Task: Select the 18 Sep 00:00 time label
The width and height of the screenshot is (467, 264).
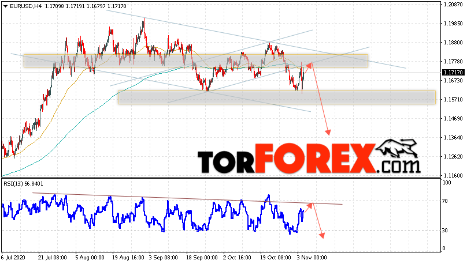Action: pos(202,258)
